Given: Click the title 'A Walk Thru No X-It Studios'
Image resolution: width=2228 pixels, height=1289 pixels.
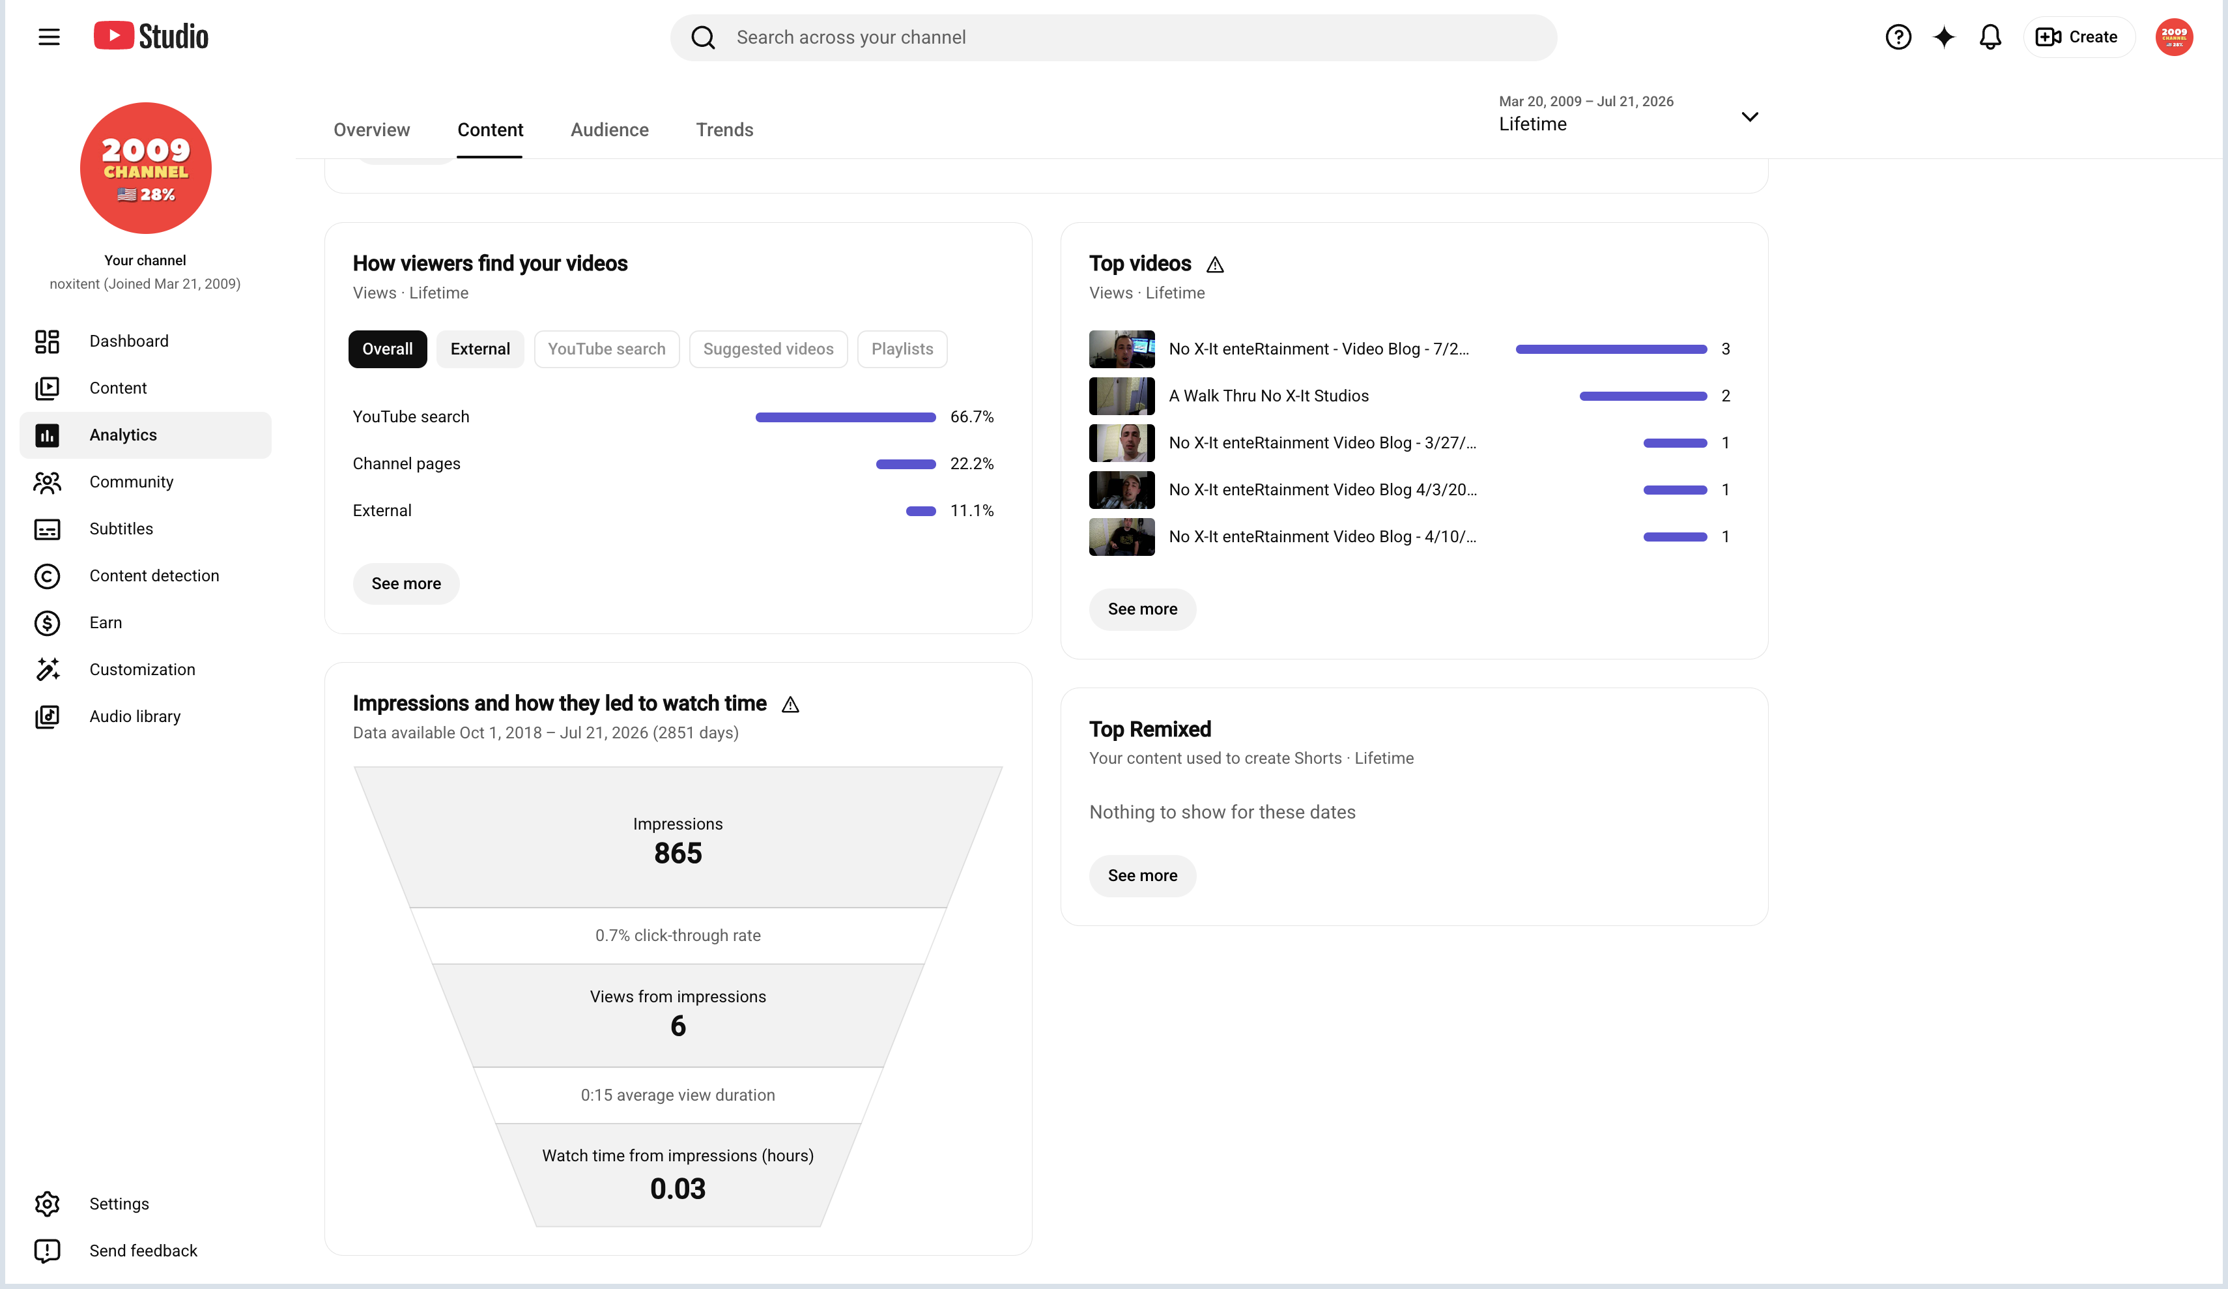Looking at the screenshot, I should [1269, 396].
